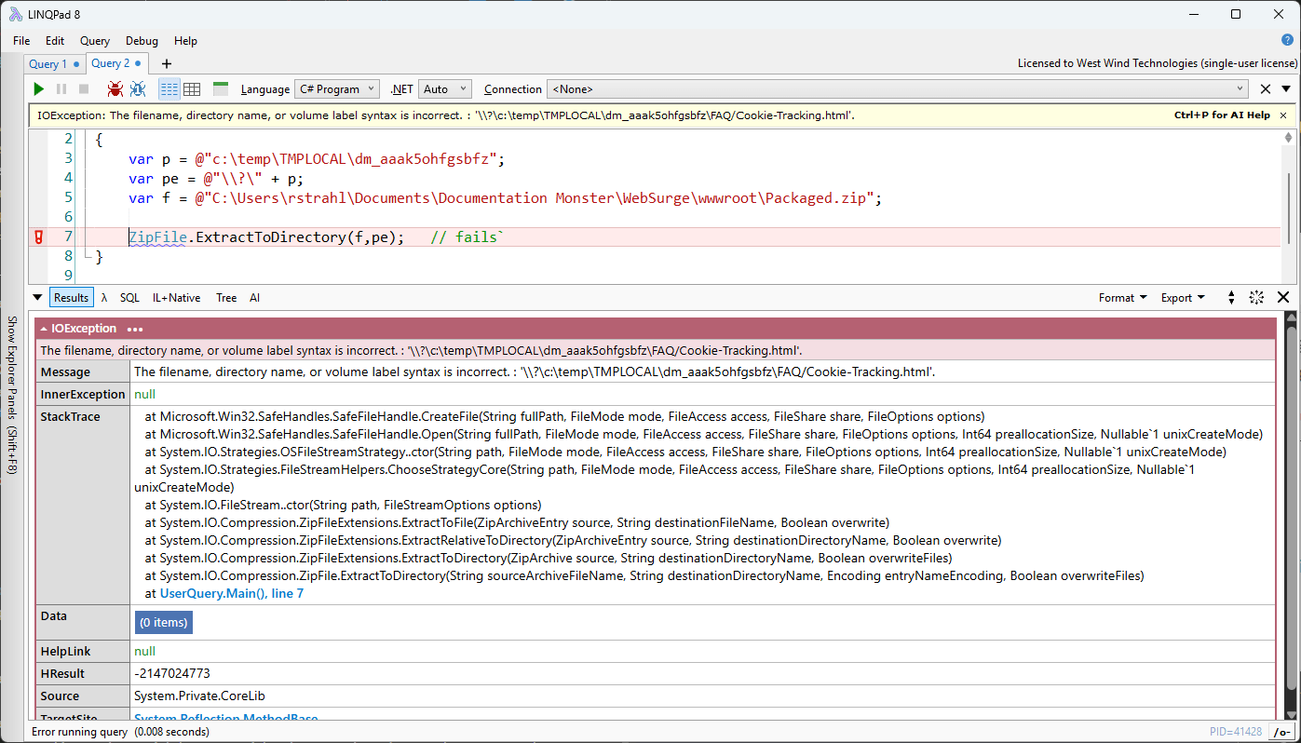Click the up-down arrows results size icon
The width and height of the screenshot is (1301, 743).
pyautogui.click(x=1231, y=298)
